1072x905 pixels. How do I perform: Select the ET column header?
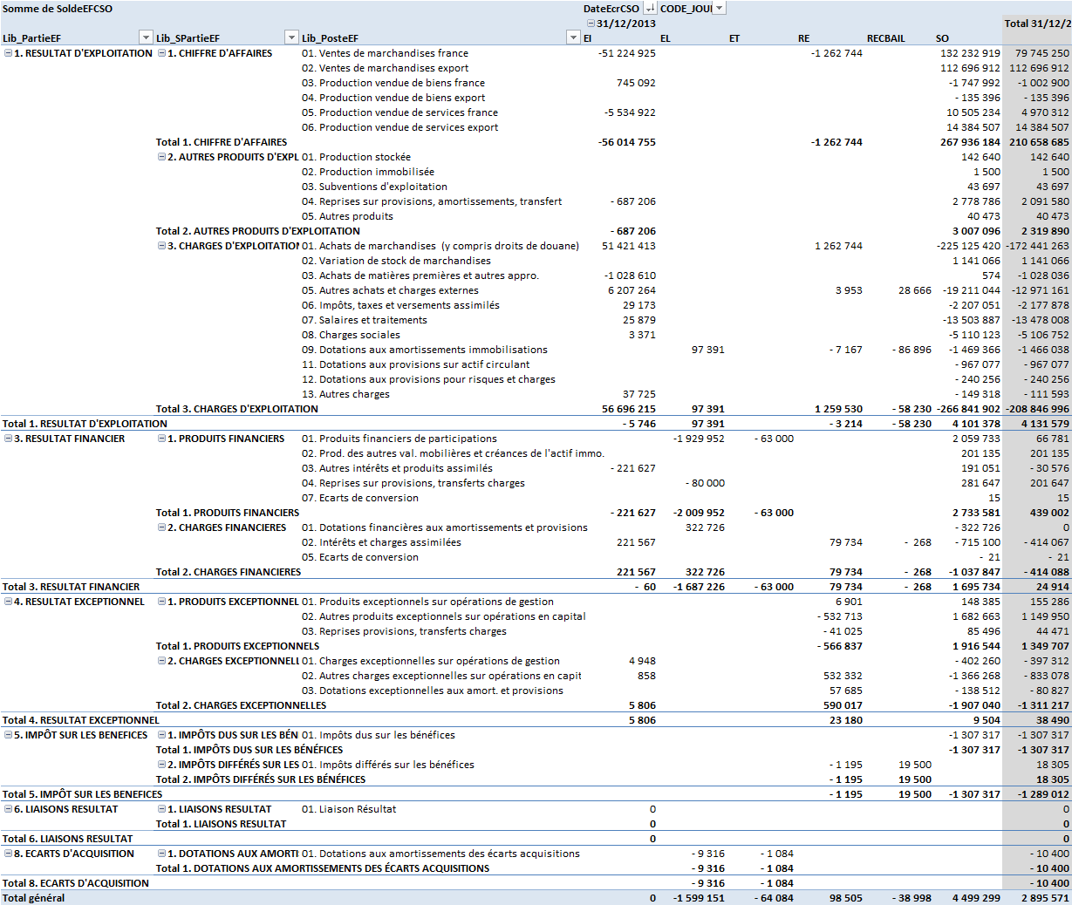point(734,38)
